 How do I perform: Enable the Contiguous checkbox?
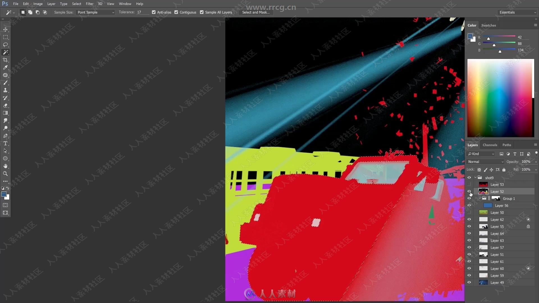(x=177, y=12)
